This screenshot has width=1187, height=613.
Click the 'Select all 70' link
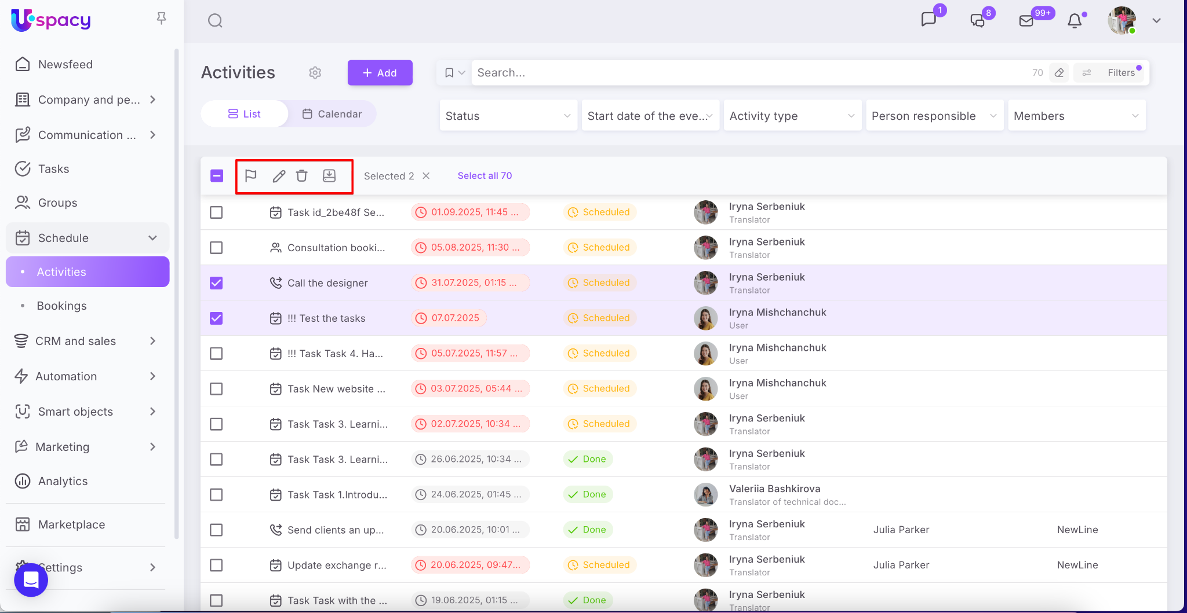tap(485, 176)
